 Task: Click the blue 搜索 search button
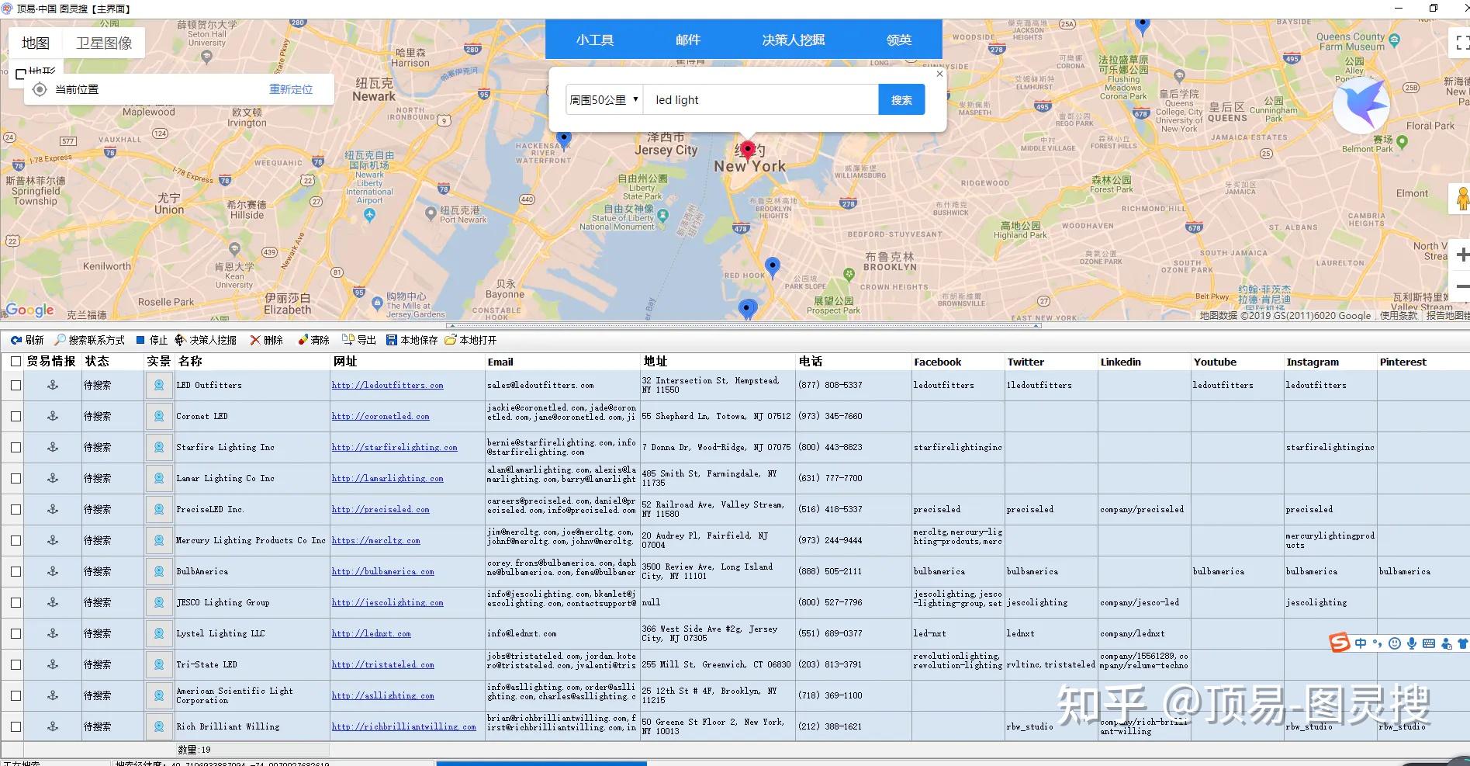901,100
